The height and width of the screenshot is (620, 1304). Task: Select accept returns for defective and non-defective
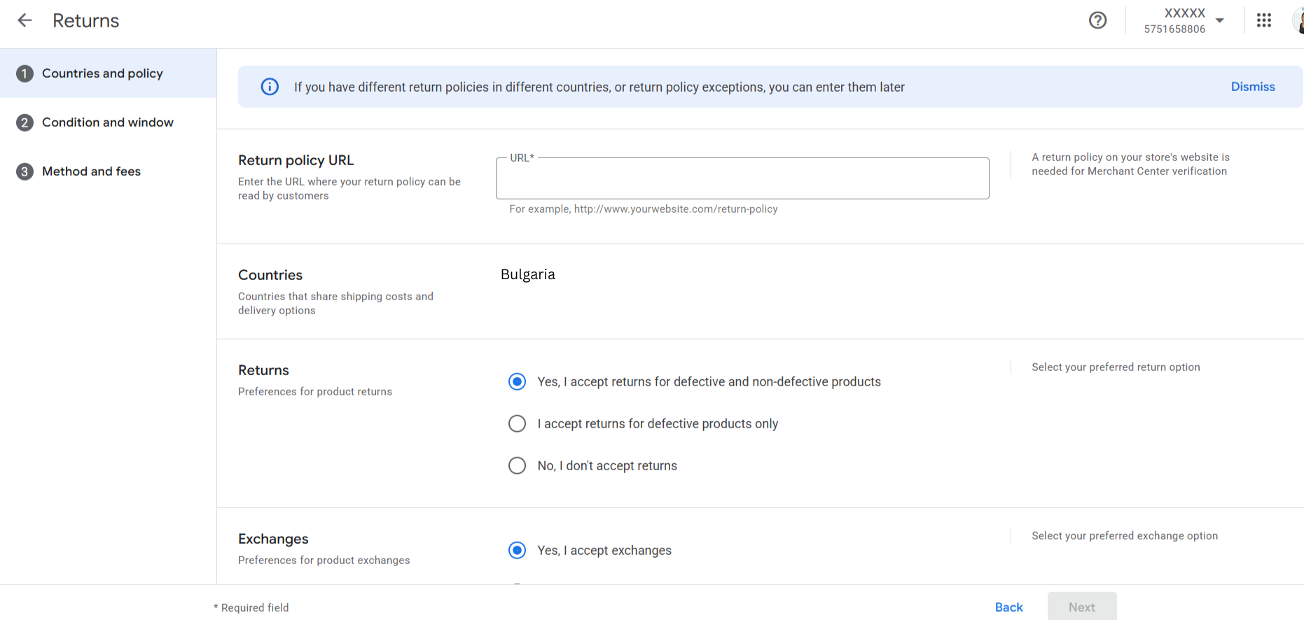pos(517,381)
